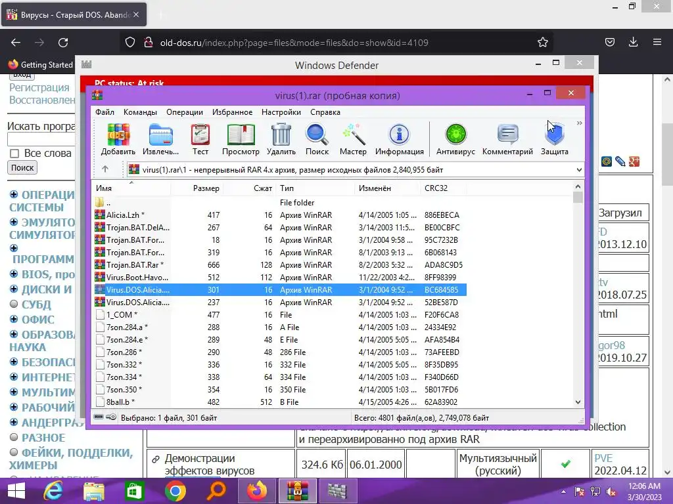Expand the ДИСКИ И category plus icon
The image size is (673, 504).
[14, 289]
